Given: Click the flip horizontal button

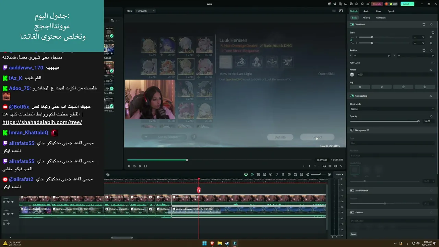Looking at the screenshot, I should [360, 87].
